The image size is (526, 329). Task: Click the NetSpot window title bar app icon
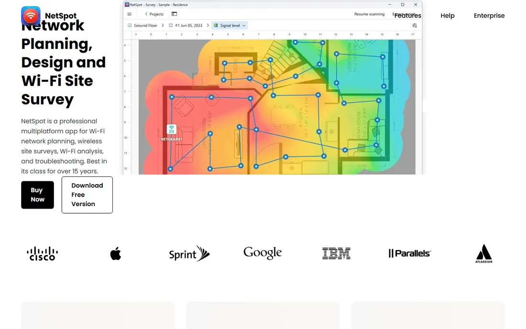[x=127, y=5]
